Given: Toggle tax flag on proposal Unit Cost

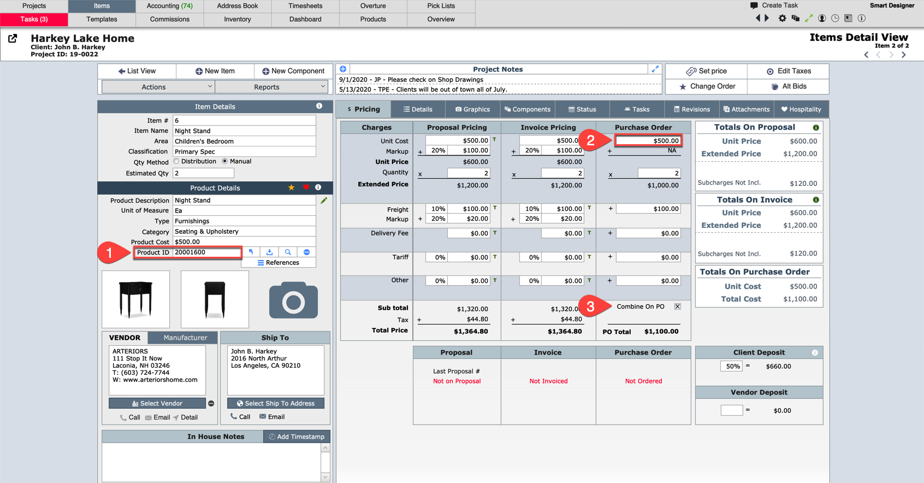Looking at the screenshot, I should coord(495,140).
